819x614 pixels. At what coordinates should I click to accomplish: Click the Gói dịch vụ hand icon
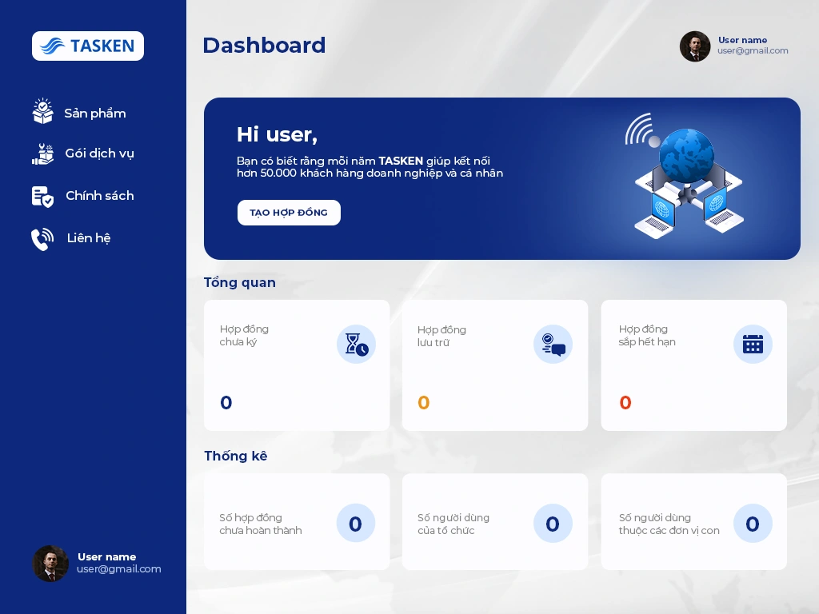[x=43, y=154]
